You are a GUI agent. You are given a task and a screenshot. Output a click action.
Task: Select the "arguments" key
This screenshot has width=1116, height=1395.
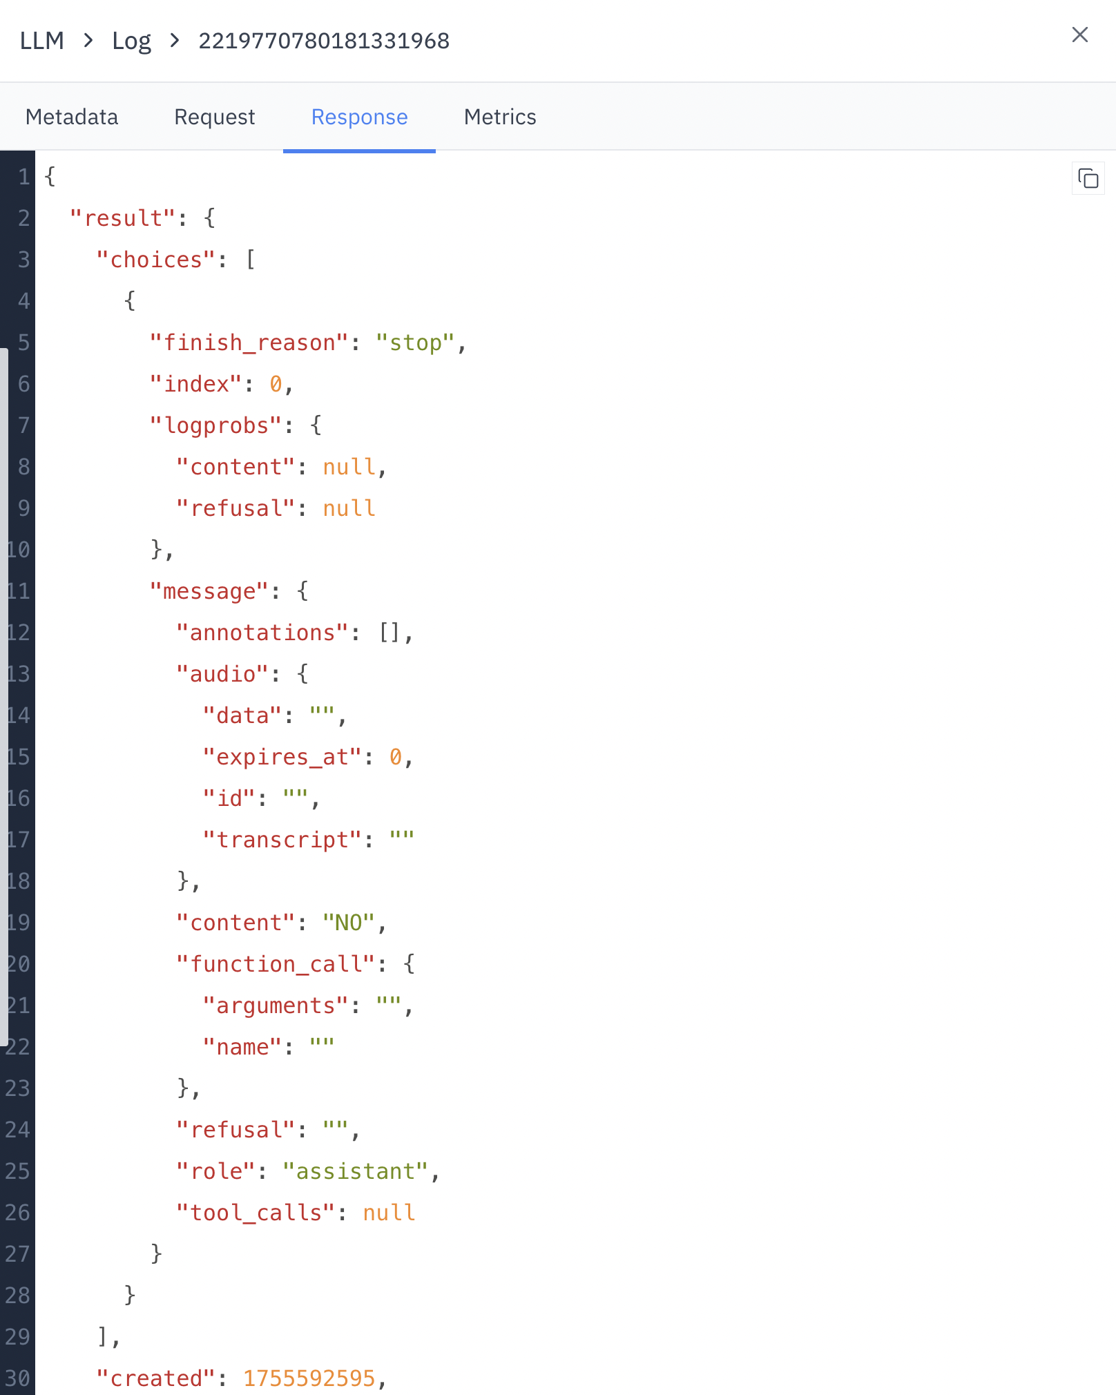[276, 1006]
